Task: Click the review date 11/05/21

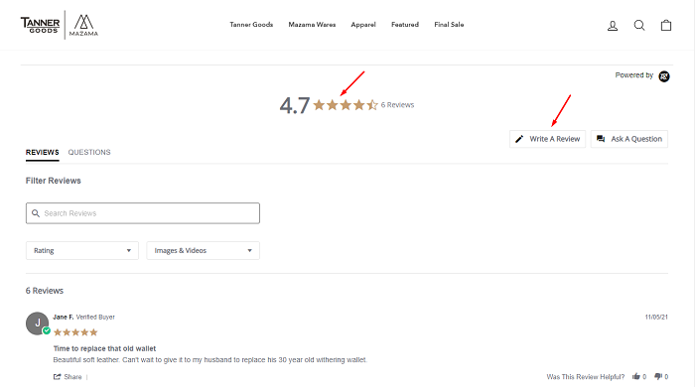Action: point(656,317)
